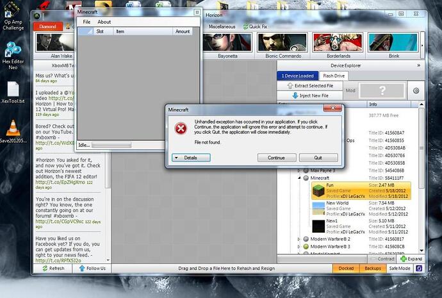Open device settings gear icon
This screenshot has height=298, width=442.
pyautogui.click(x=416, y=91)
